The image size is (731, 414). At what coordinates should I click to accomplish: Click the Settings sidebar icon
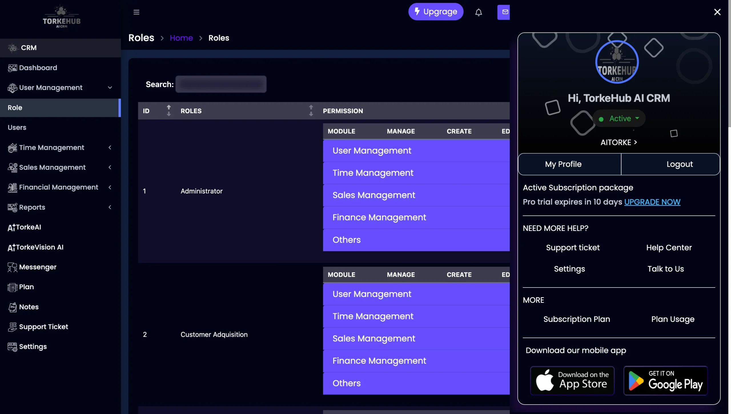tap(12, 347)
